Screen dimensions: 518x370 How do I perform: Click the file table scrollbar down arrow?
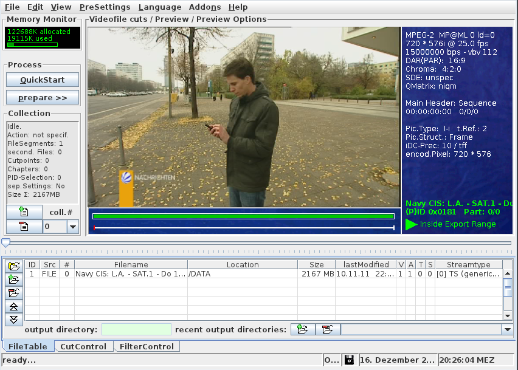click(508, 316)
